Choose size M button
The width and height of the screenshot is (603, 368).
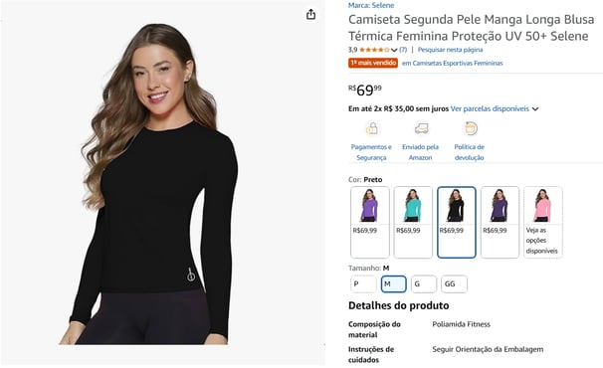coord(393,284)
